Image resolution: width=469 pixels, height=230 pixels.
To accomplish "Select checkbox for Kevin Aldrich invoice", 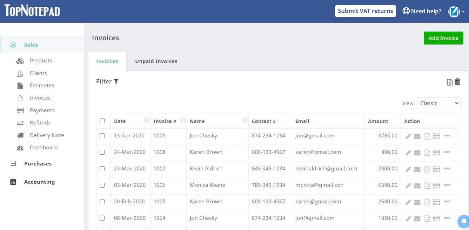I will click(102, 169).
